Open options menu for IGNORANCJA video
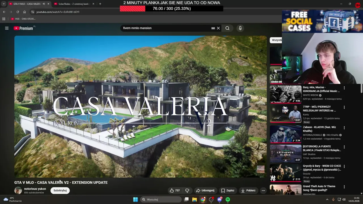The image size is (363, 204). [x=344, y=88]
